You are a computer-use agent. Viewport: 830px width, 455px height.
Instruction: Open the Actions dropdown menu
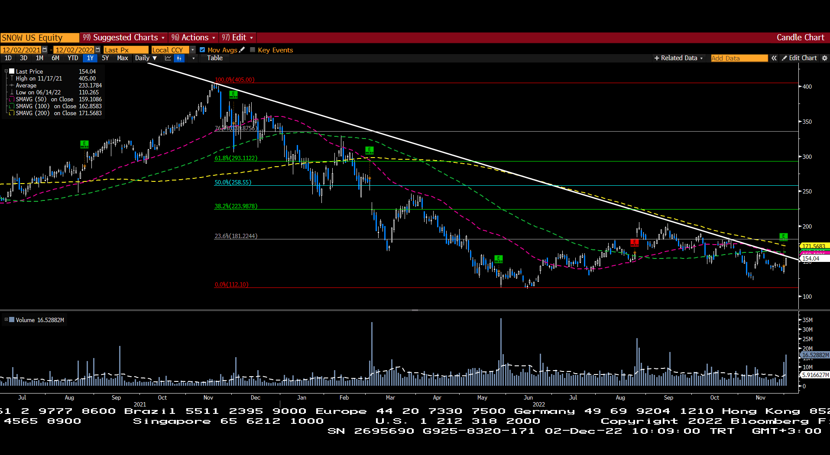(x=193, y=38)
